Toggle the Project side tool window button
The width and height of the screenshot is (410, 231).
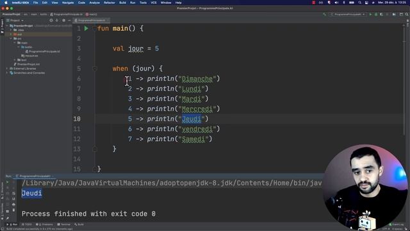[2, 26]
